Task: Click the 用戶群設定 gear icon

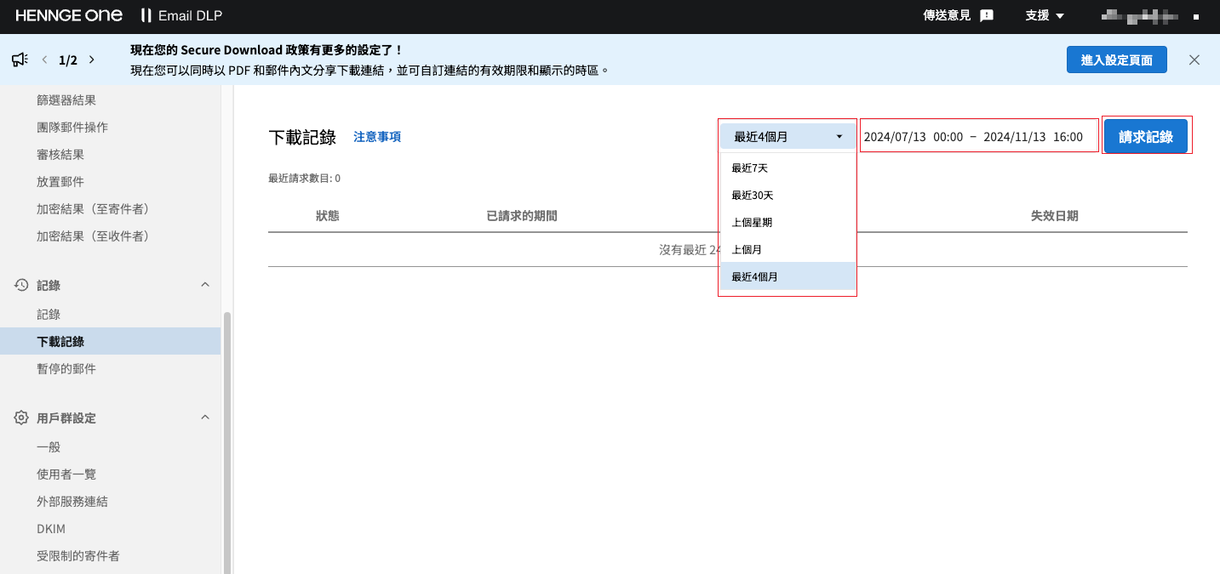Action: [21, 418]
